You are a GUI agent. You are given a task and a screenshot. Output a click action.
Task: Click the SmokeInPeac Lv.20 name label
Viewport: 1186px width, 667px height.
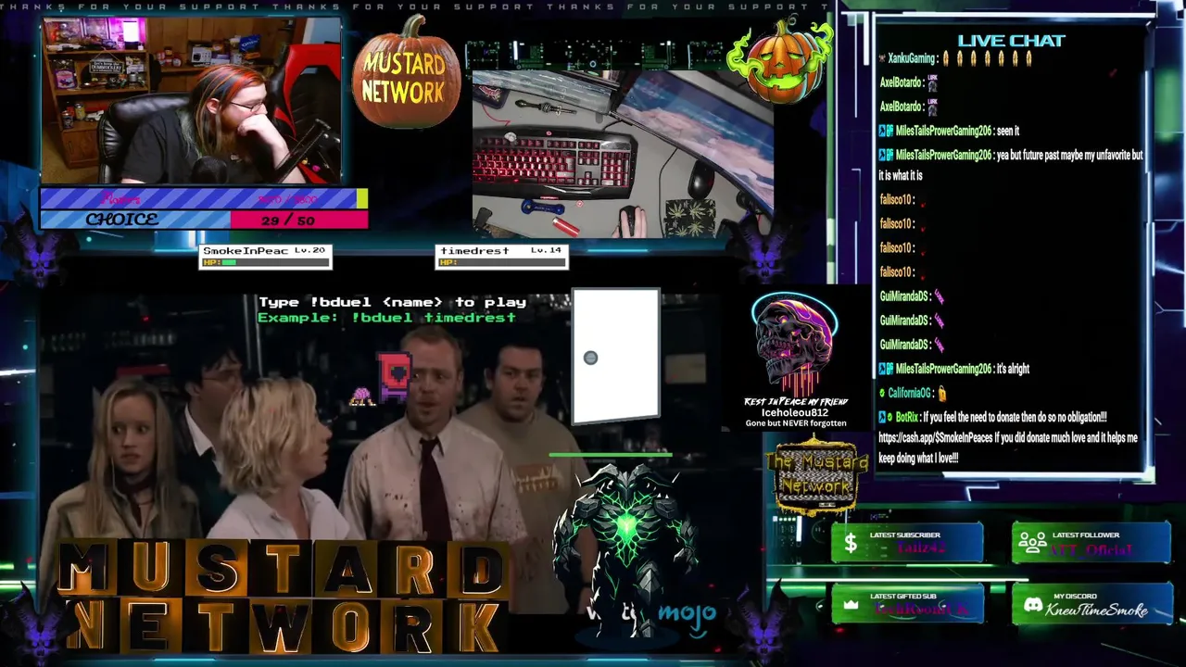click(x=264, y=251)
